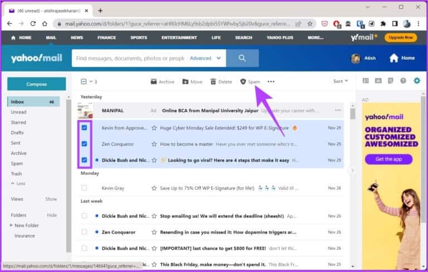Reload the page with browser refresh icon
This screenshot has width=428, height=272.
pos(33,24)
